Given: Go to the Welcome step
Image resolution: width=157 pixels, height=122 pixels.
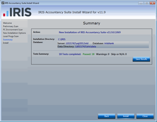Looking at the screenshot, I should (7, 23).
